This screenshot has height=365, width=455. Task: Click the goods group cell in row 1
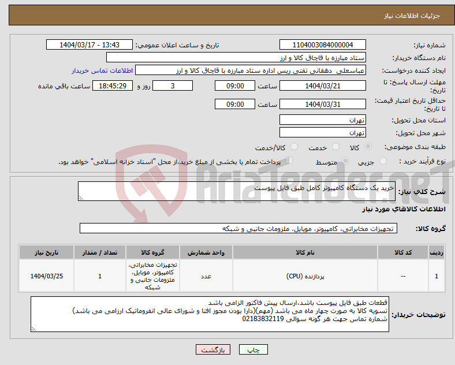152,276
